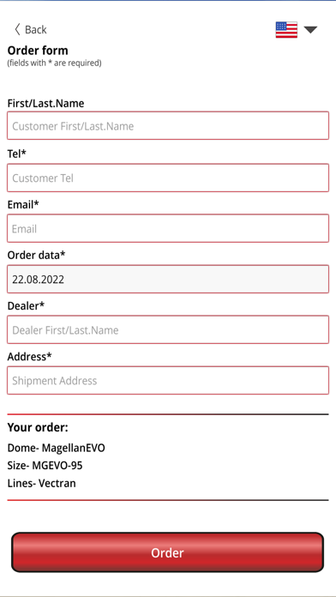Click into the Customer Tel field
This screenshot has height=597, width=336.
click(168, 178)
